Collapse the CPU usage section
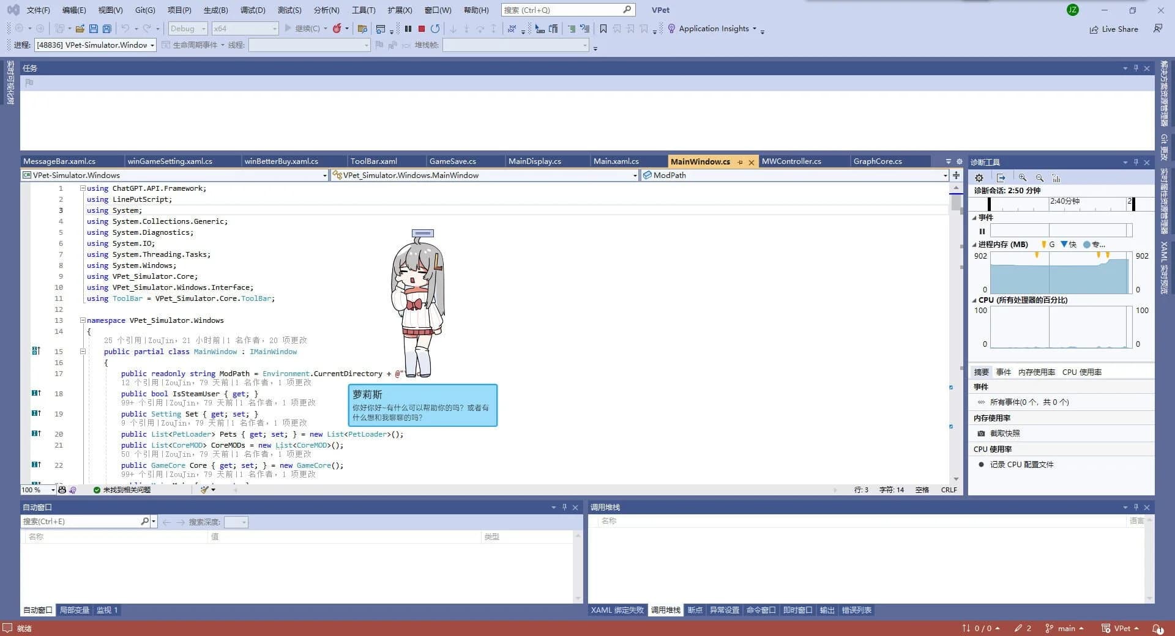The image size is (1175, 636). pyautogui.click(x=974, y=300)
